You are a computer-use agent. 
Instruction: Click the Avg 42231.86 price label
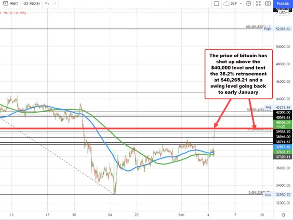click(284, 107)
